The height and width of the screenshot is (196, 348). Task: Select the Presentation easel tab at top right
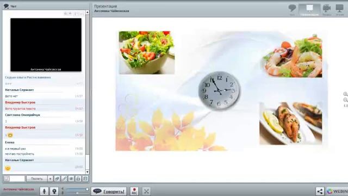pyautogui.click(x=309, y=10)
